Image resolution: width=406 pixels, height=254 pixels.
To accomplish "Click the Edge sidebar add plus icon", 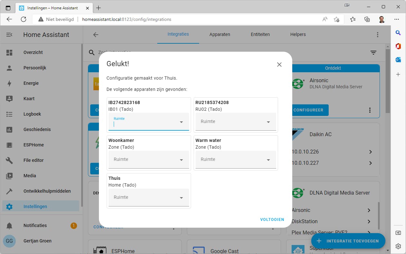I will [x=398, y=74].
